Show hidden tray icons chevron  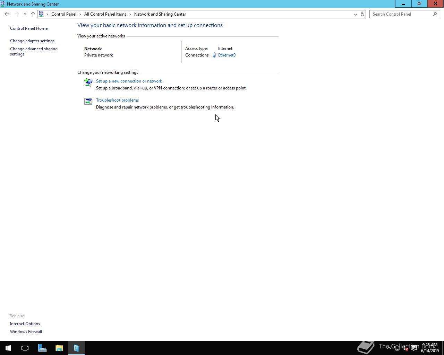point(388,348)
